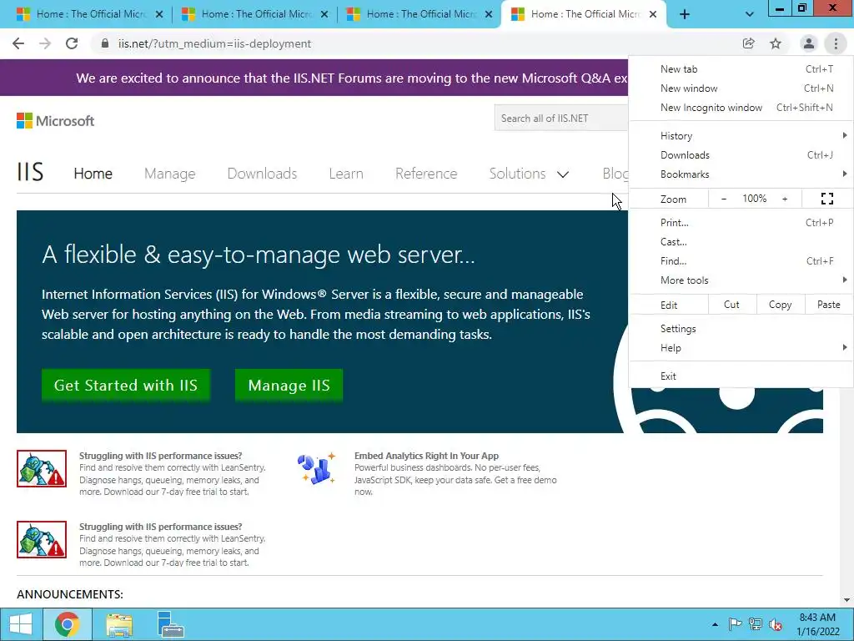Open the Learn nav link
Viewport: 854px width, 641px height.
346,174
